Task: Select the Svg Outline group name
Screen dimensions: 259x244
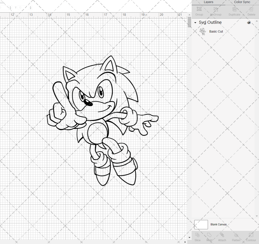Action: 210,22
